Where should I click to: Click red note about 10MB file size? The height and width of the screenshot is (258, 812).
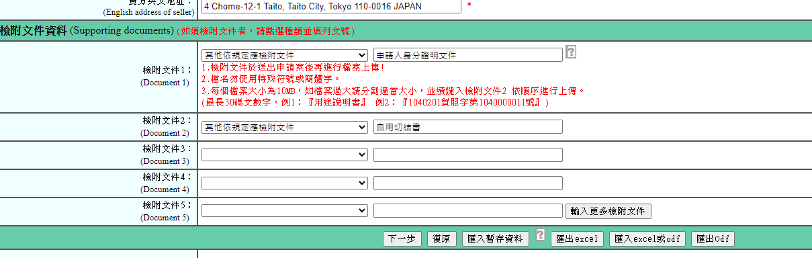(394, 91)
